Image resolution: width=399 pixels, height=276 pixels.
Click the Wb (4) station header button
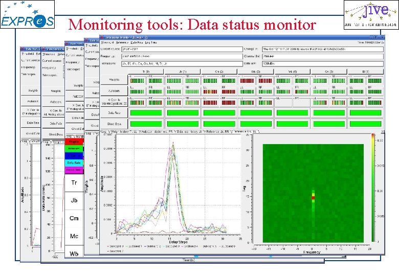pyautogui.click(x=293, y=72)
